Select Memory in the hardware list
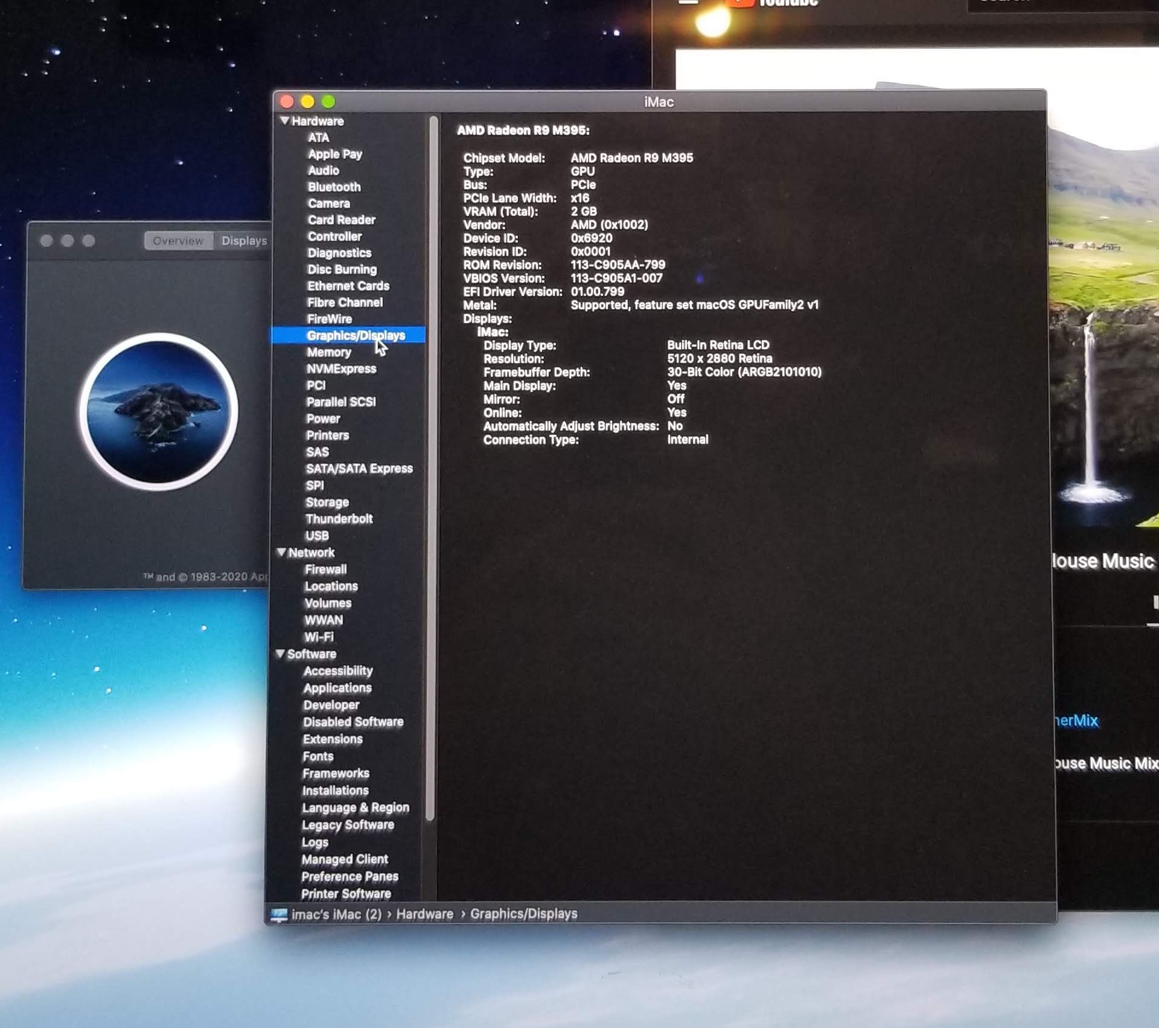Viewport: 1159px width, 1028px height. [328, 352]
